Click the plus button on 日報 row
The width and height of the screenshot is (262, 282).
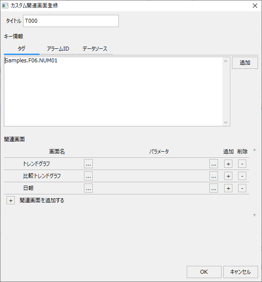click(228, 188)
